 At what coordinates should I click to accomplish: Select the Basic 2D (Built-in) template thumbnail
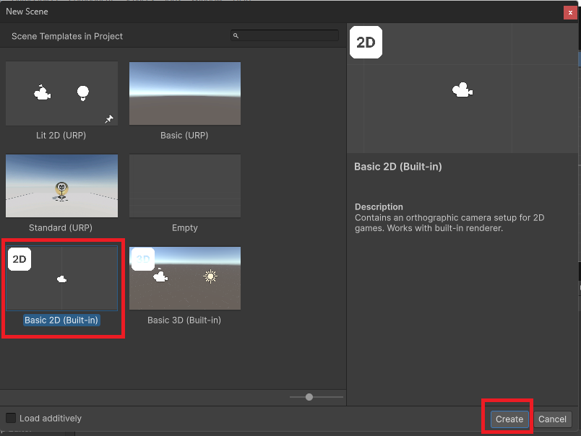pyautogui.click(x=61, y=279)
